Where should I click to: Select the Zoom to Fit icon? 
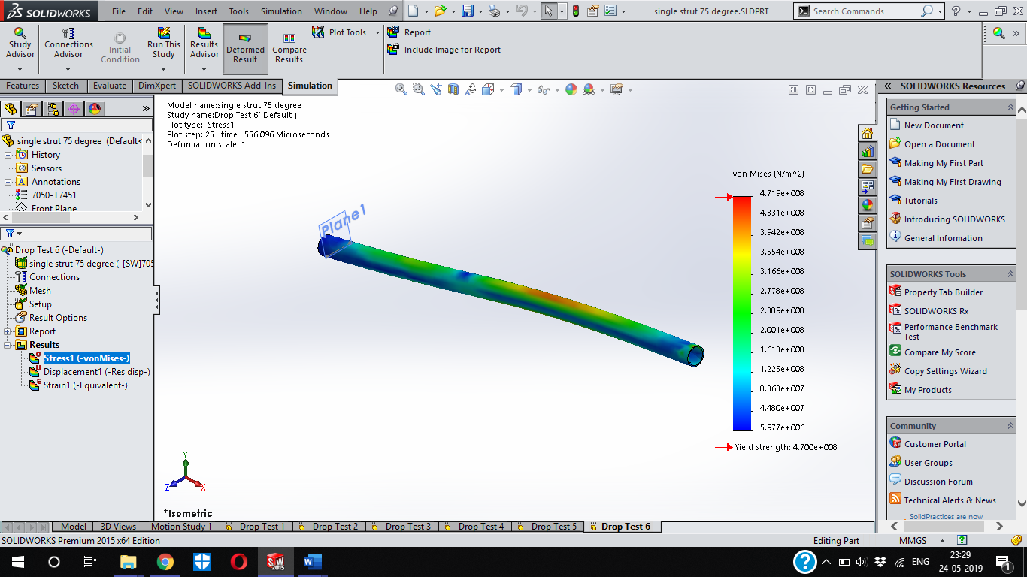401,89
